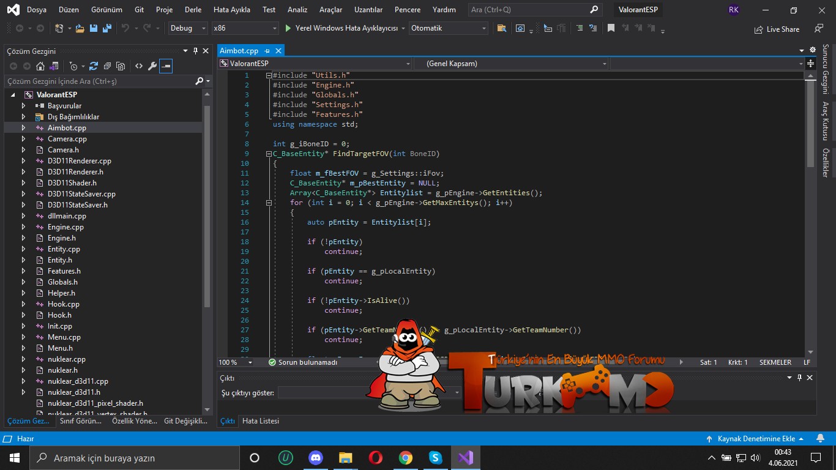
Task: Open the Görünüm menu
Action: [106, 10]
